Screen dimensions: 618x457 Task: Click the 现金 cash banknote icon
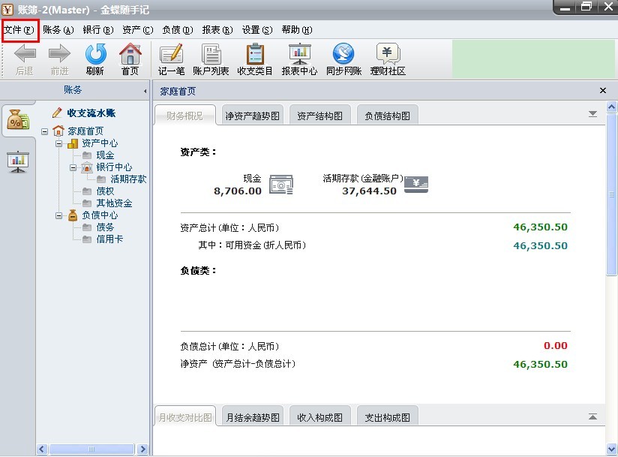[x=281, y=185]
